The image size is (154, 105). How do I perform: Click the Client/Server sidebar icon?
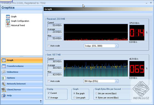tap(4, 90)
